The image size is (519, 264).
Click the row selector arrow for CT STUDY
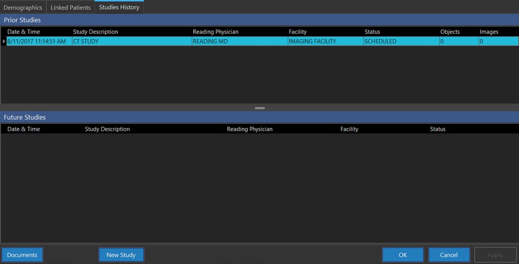click(x=4, y=41)
